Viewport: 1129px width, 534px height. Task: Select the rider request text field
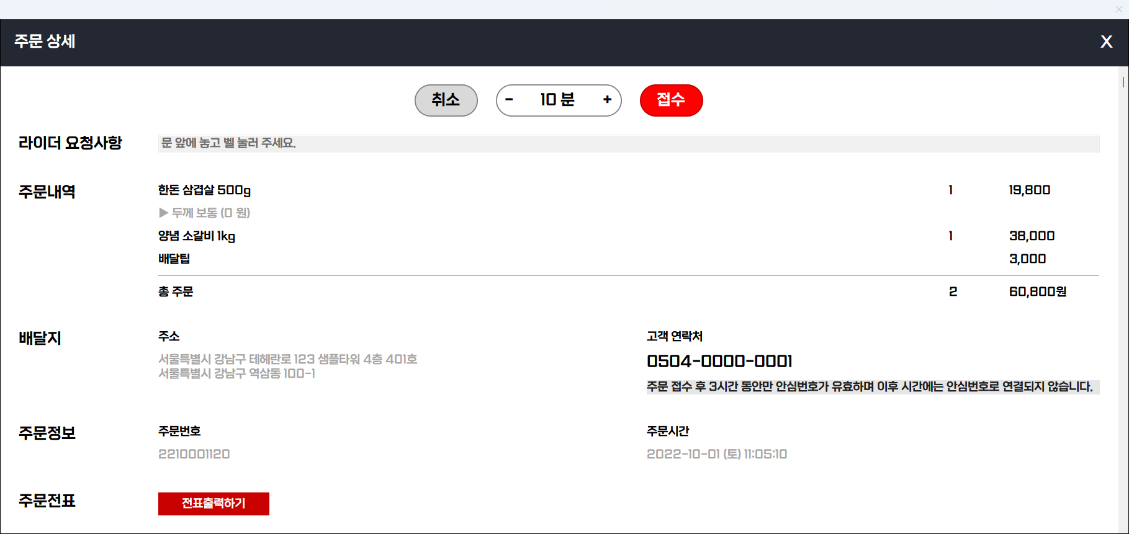point(629,143)
